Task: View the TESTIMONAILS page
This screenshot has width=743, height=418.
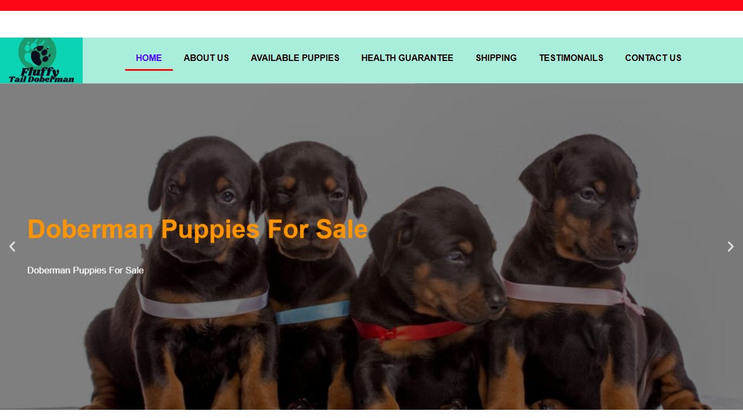Action: [571, 58]
